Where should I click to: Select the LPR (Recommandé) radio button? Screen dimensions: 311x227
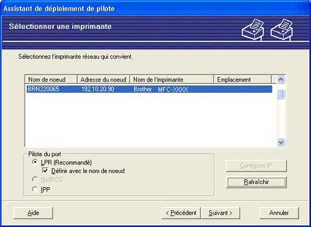pyautogui.click(x=35, y=162)
